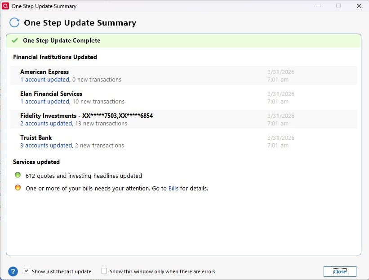This screenshot has width=369, height=280.
Task: Close the window with the X button
Action: tap(359, 6)
